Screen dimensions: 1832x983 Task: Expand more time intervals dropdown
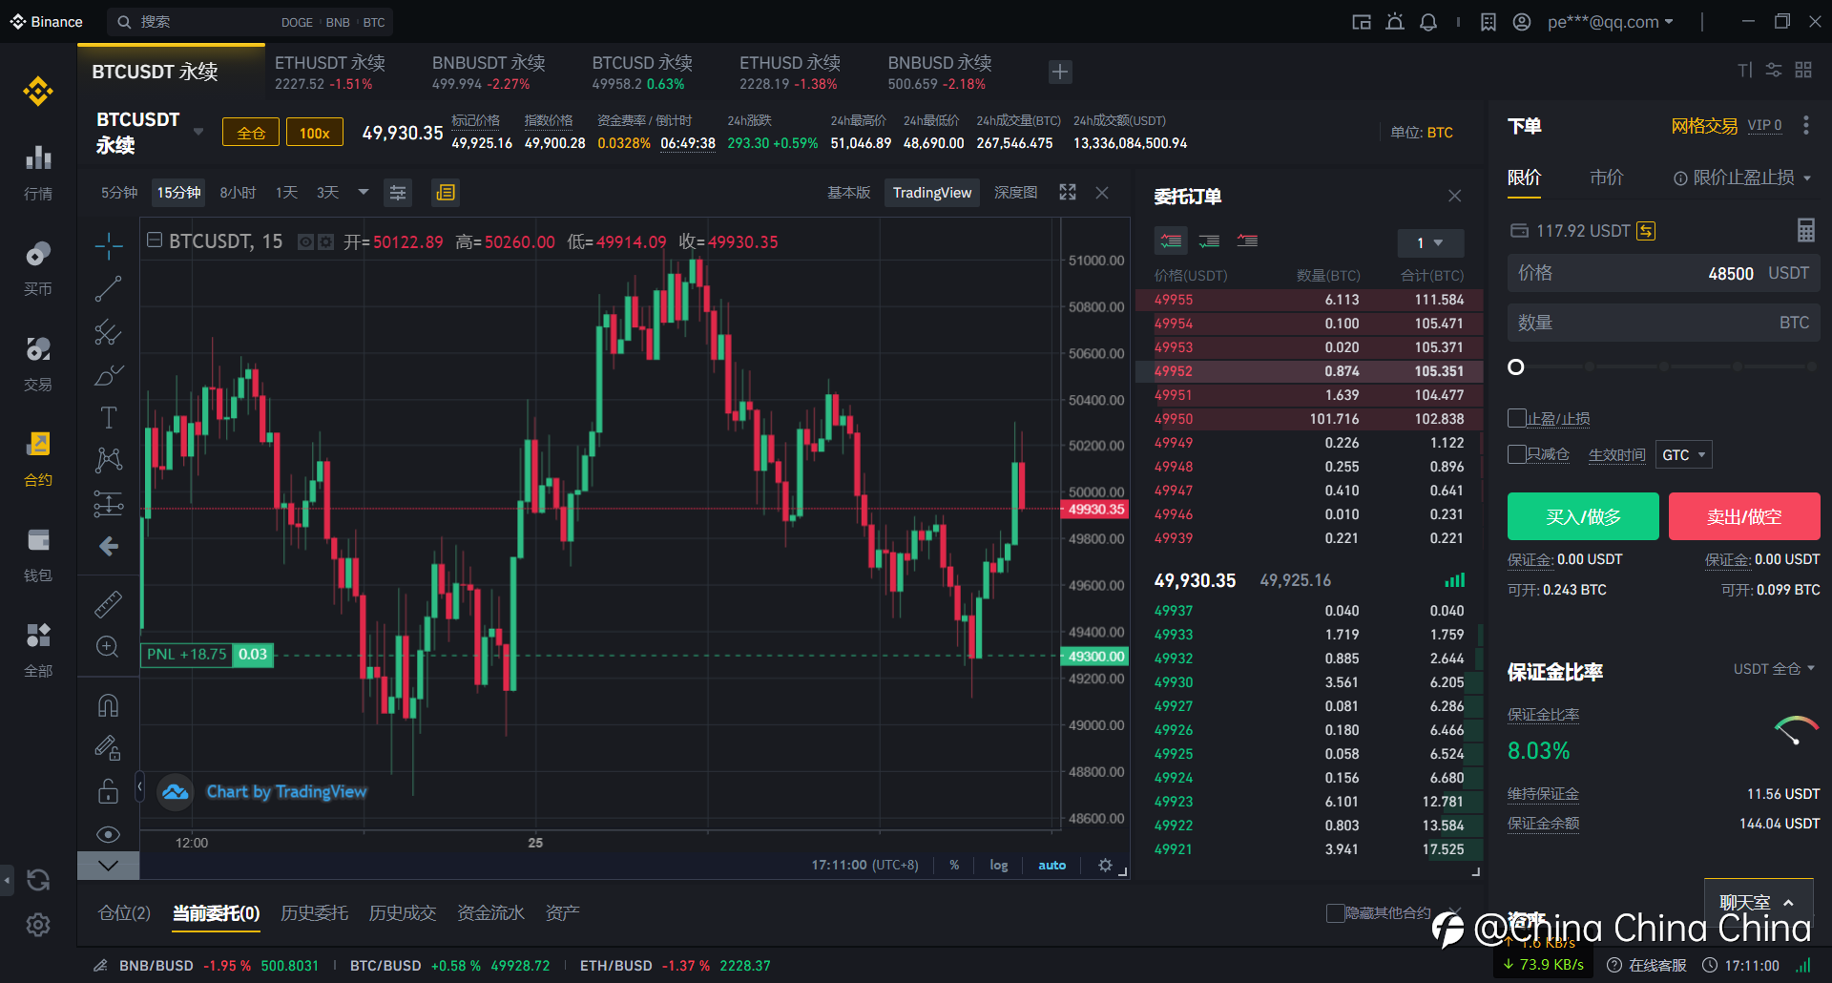point(363,193)
